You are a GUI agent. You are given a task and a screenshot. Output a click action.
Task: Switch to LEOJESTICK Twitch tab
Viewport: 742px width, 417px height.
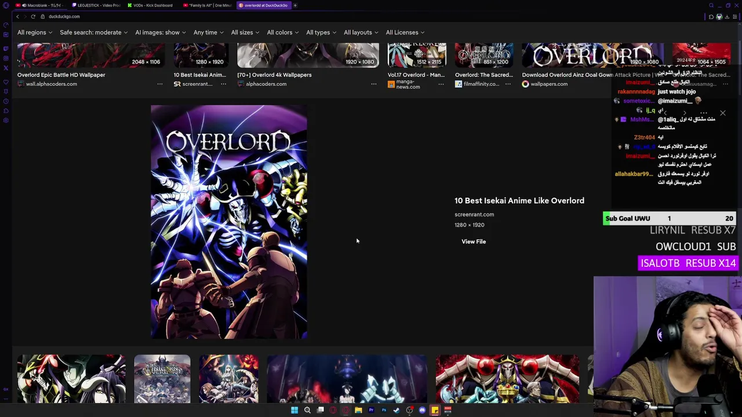(96, 5)
